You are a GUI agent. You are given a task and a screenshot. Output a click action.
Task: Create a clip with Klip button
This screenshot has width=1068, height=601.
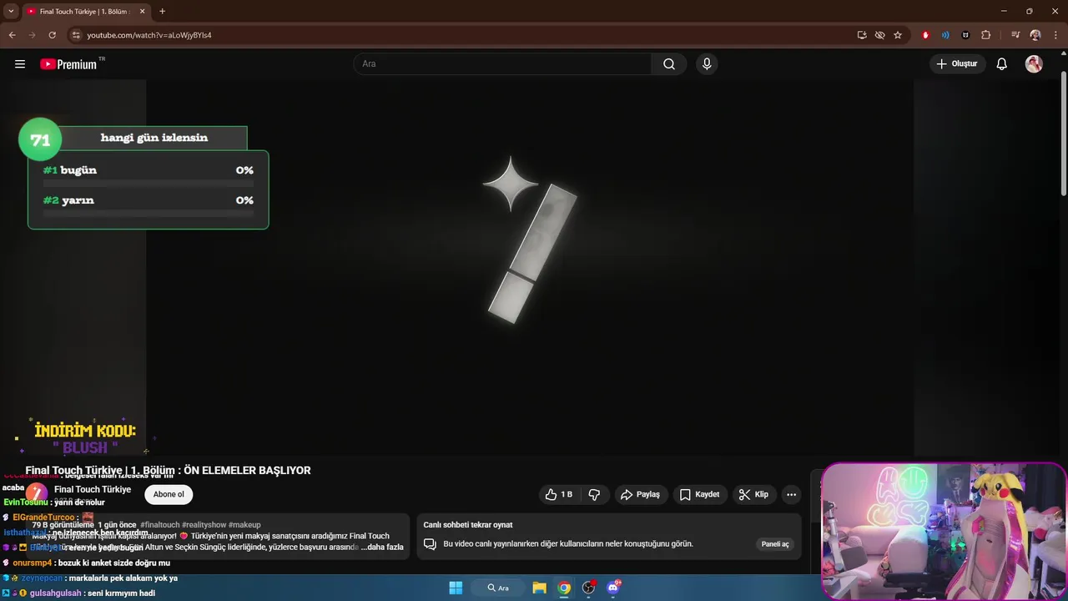753,494
